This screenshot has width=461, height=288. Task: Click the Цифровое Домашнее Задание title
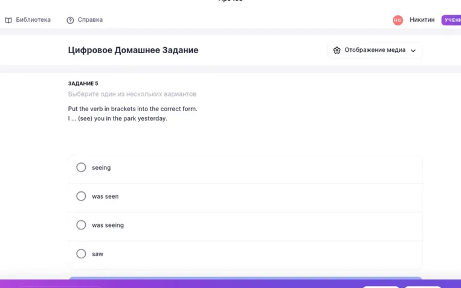click(133, 50)
